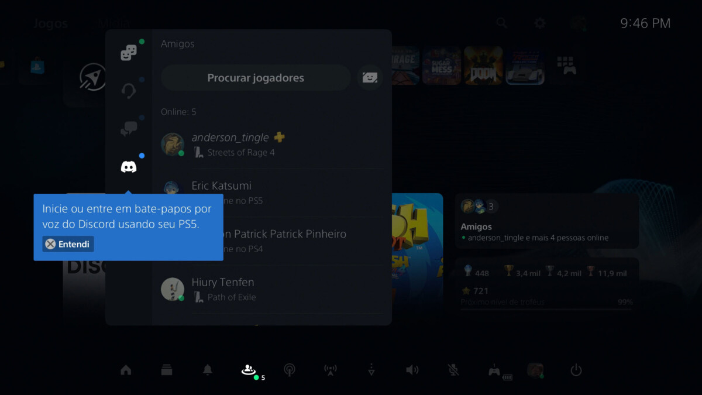702x395 pixels.
Task: Open Notifications bell in control center
Action: click(x=208, y=370)
